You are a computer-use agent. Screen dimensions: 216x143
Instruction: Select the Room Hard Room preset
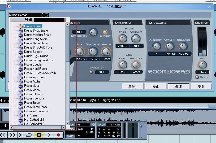(35, 69)
